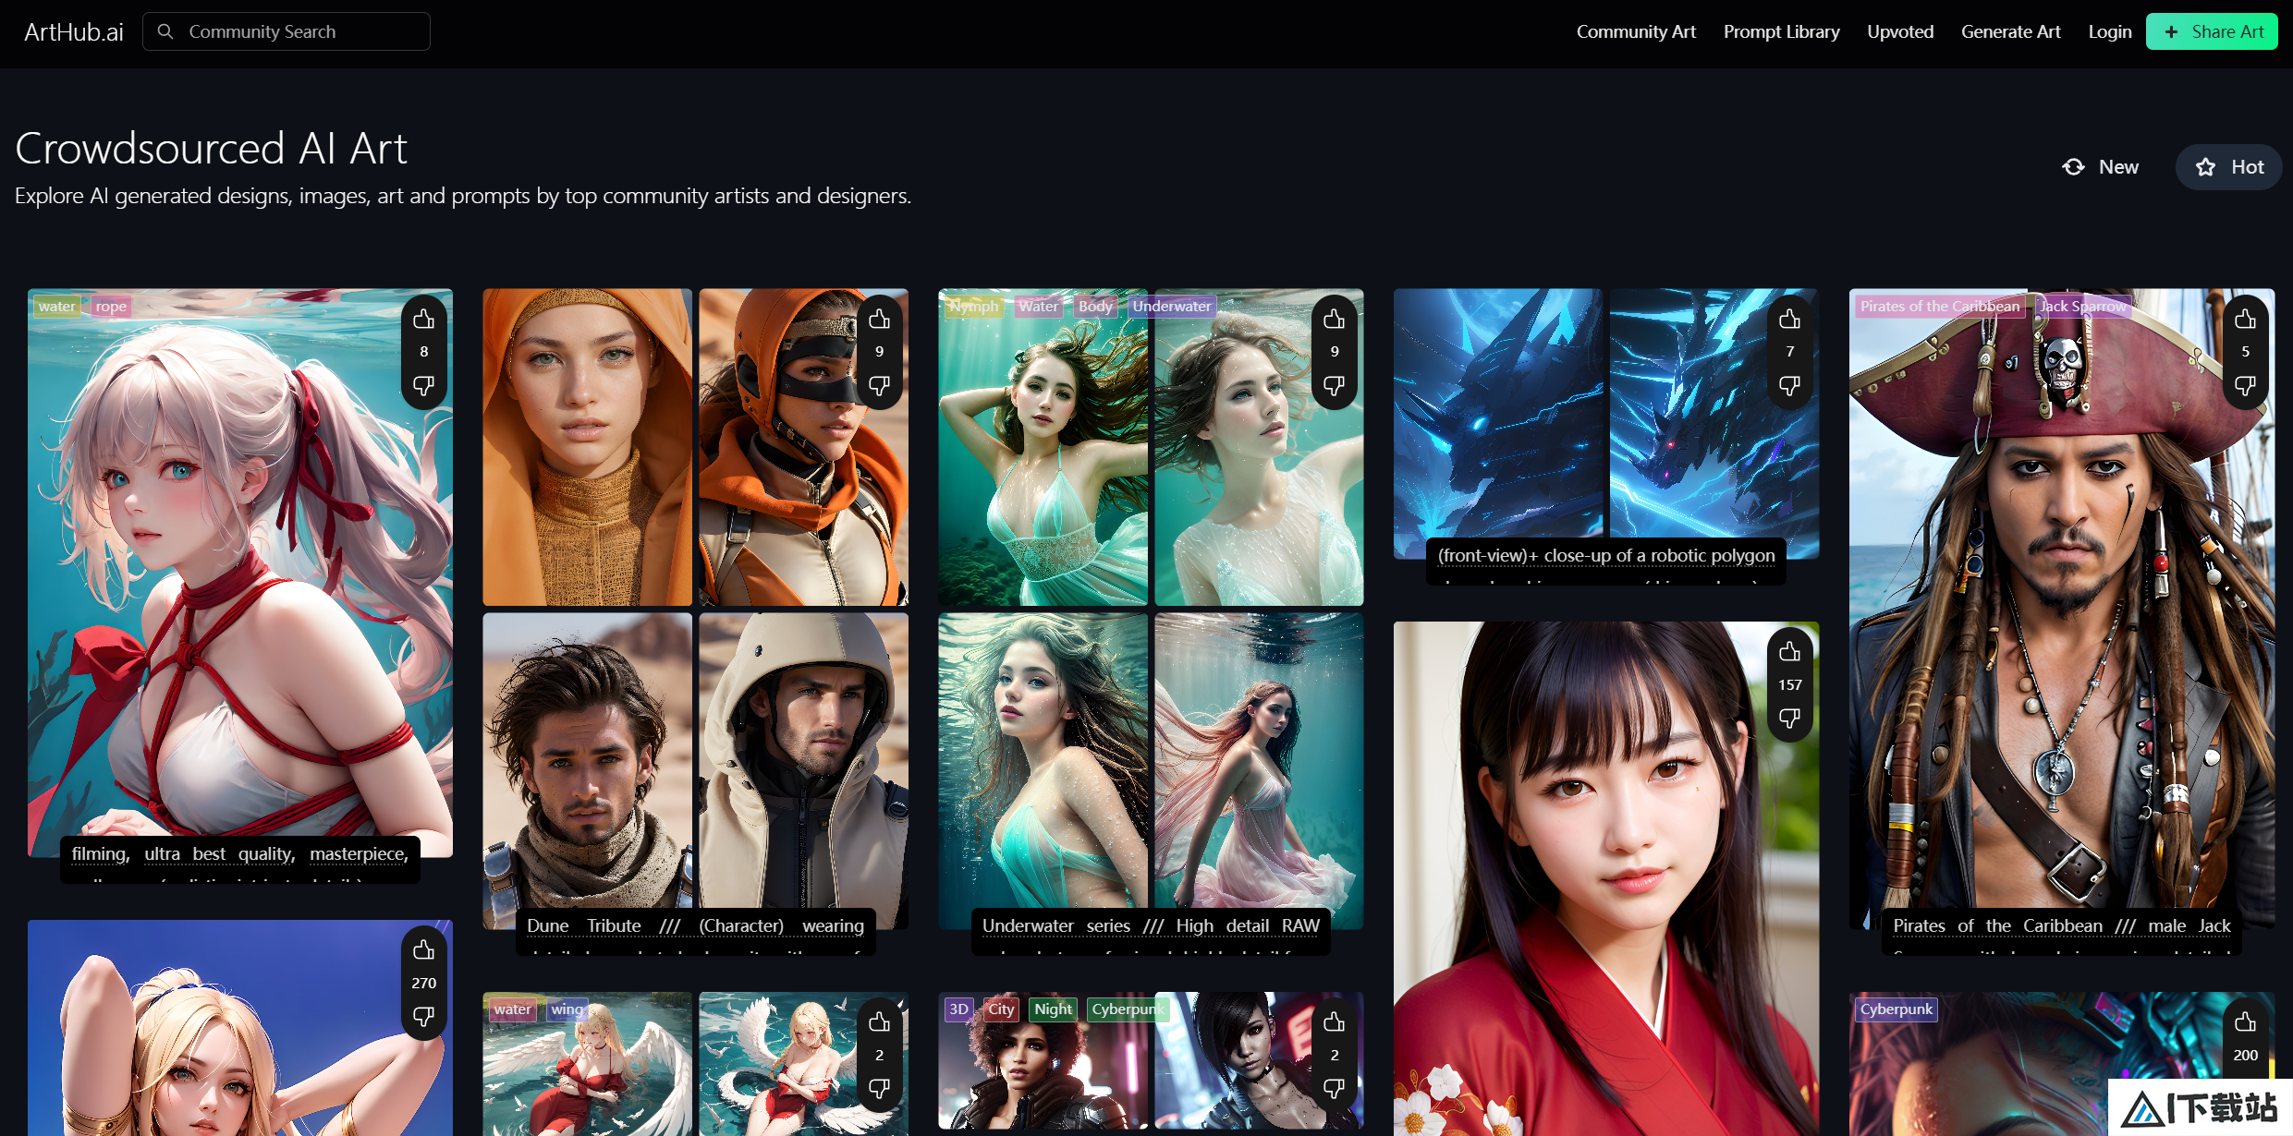Upvote the Underwater series image set

(x=1334, y=320)
